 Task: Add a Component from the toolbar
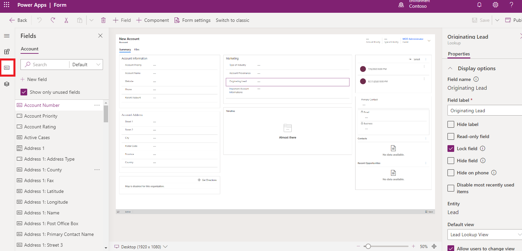pos(152,20)
